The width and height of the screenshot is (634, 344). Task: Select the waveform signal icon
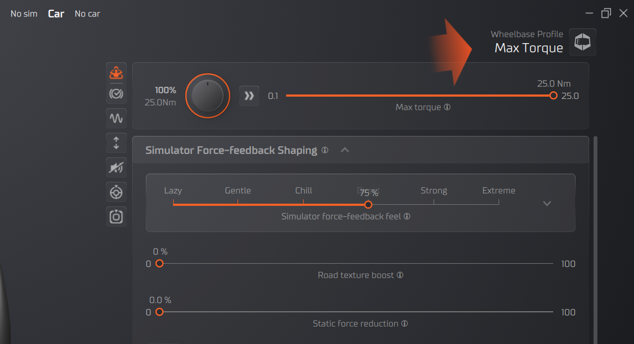pyautogui.click(x=116, y=118)
